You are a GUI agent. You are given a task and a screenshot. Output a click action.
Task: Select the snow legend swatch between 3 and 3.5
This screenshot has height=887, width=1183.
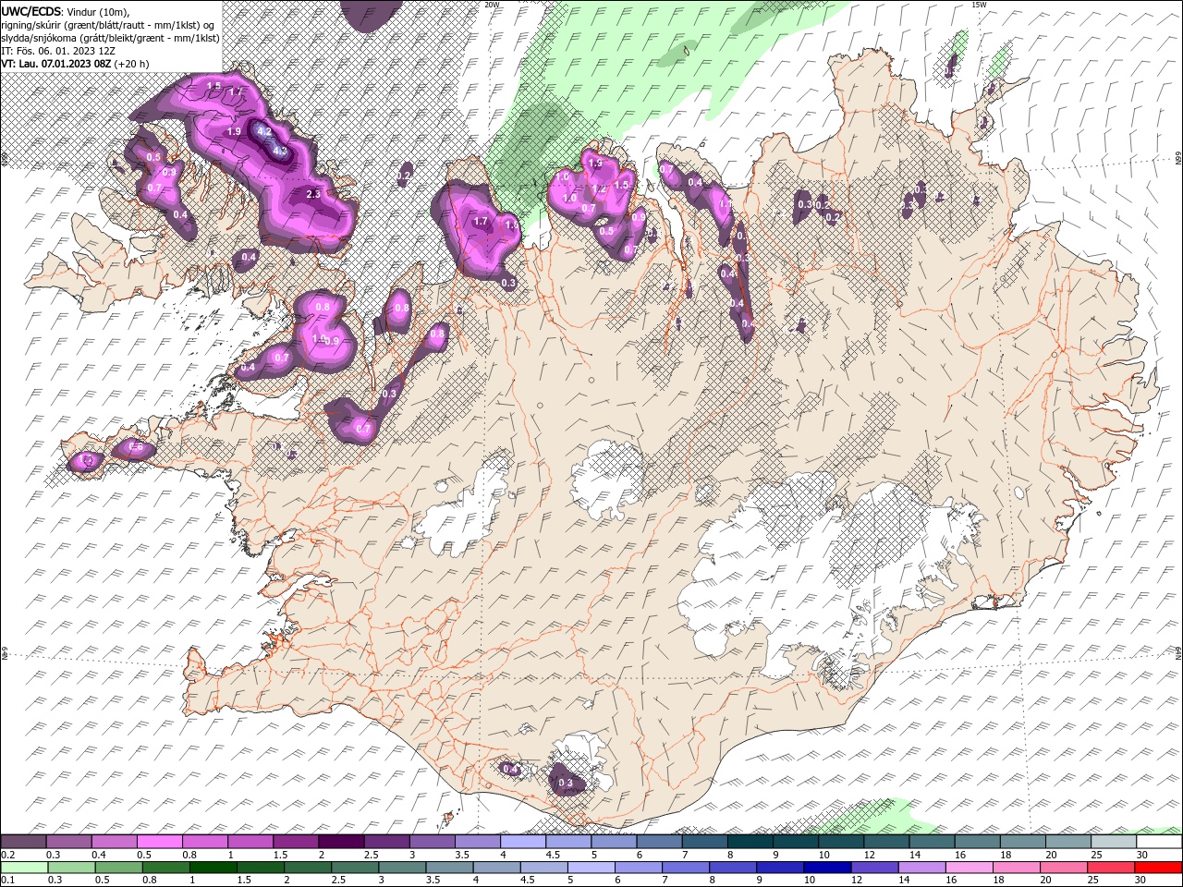tap(432, 842)
